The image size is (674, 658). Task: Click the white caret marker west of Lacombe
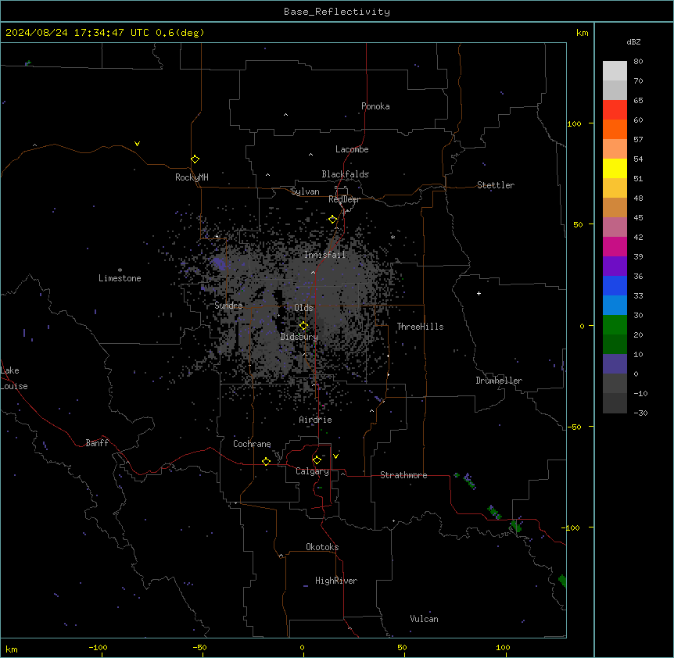click(310, 154)
